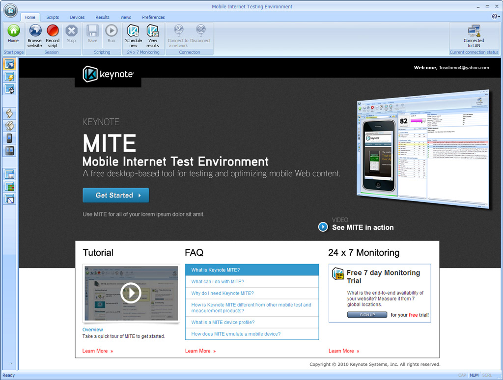This screenshot has height=380, width=503.
Task: Open FAQ about MITE differing from other products
Action: pyautogui.click(x=252, y=308)
